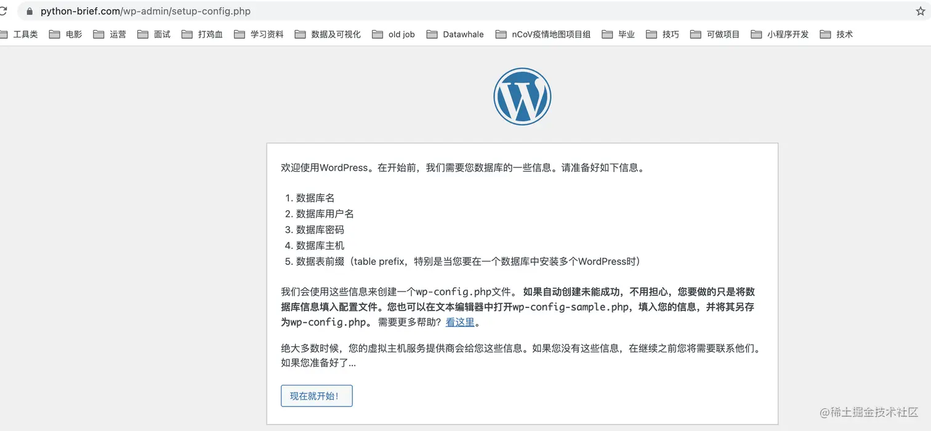931x431 pixels.
Task: Open the 数据及可视化 bookmark folder
Action: tap(328, 34)
